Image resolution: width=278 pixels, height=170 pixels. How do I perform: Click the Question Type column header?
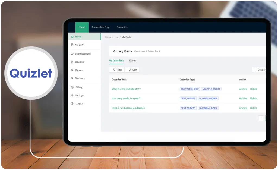[x=187, y=80]
